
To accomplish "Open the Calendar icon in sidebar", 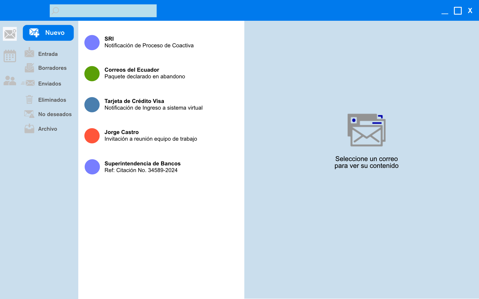I will pyautogui.click(x=10, y=56).
